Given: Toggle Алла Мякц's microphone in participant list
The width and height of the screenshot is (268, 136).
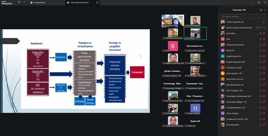Looking at the screenshot, I should click(260, 33).
